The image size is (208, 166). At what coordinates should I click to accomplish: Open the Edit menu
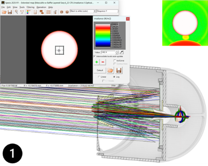tap(9, 7)
